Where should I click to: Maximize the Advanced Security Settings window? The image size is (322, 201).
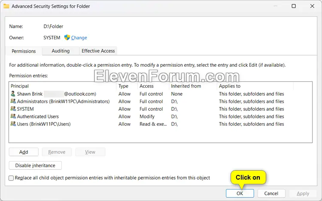point(294,6)
